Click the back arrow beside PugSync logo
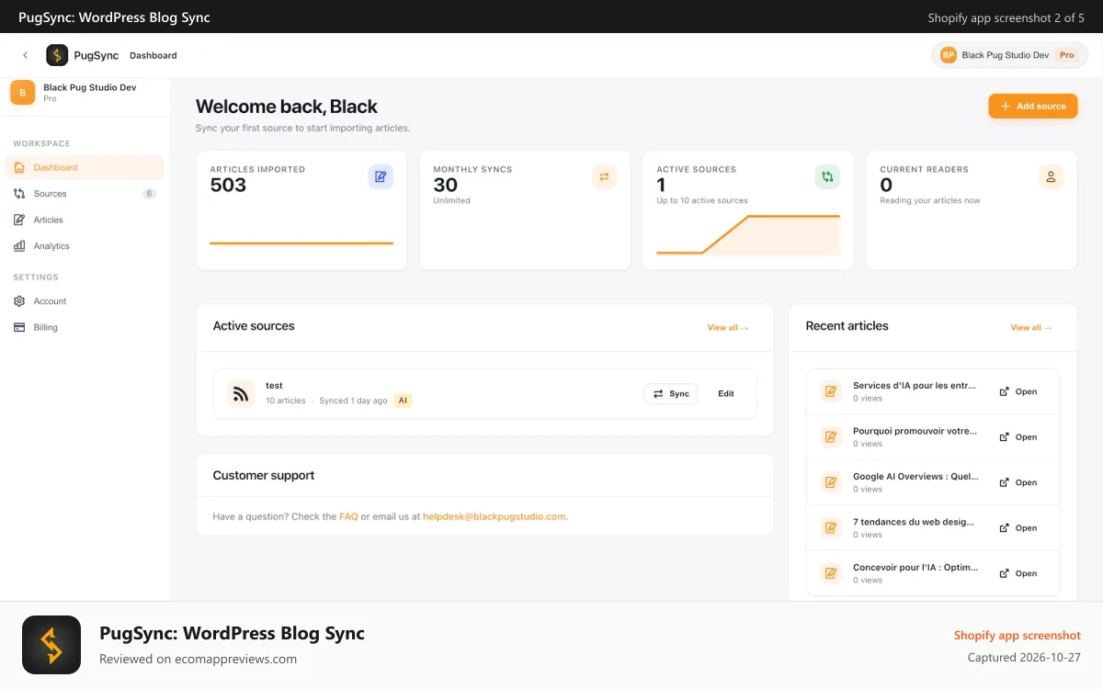The image size is (1103, 689). [x=25, y=55]
